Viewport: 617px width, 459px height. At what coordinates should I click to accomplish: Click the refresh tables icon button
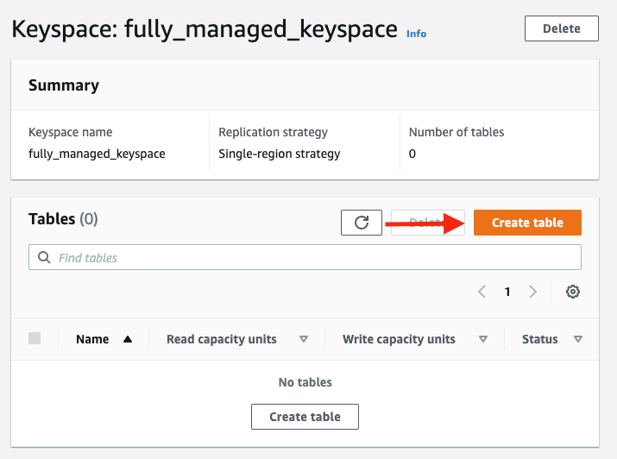(362, 223)
